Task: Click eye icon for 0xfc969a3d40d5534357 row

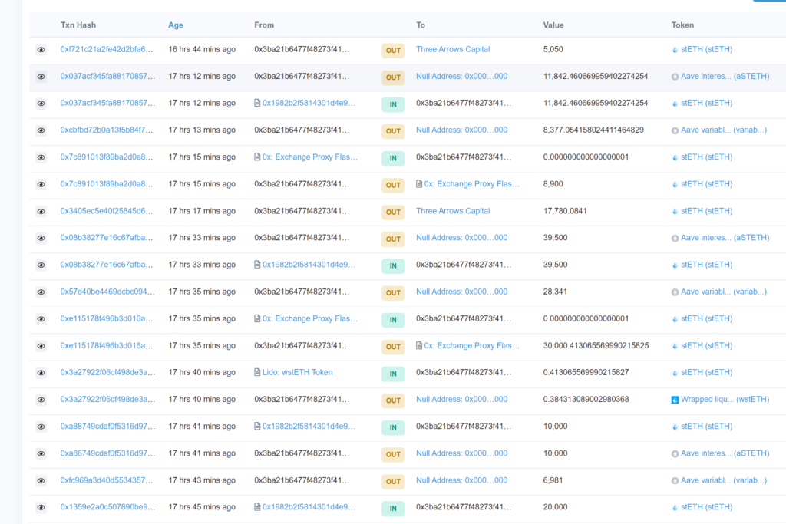Action: pyautogui.click(x=41, y=481)
